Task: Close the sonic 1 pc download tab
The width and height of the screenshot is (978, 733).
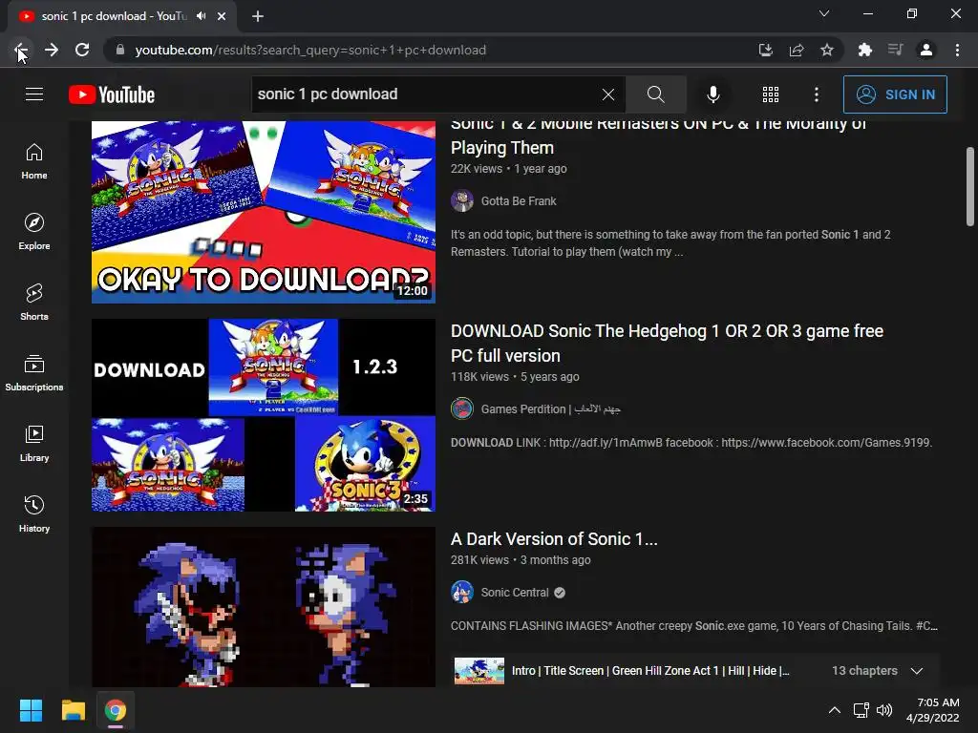Action: click(x=222, y=16)
